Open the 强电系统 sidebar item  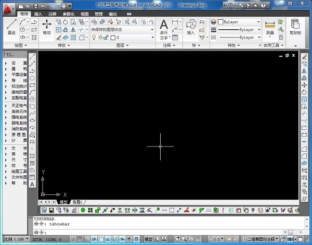pyautogui.click(x=16, y=117)
